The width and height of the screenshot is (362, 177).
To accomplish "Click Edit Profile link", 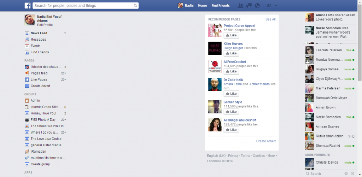I will [45, 25].
